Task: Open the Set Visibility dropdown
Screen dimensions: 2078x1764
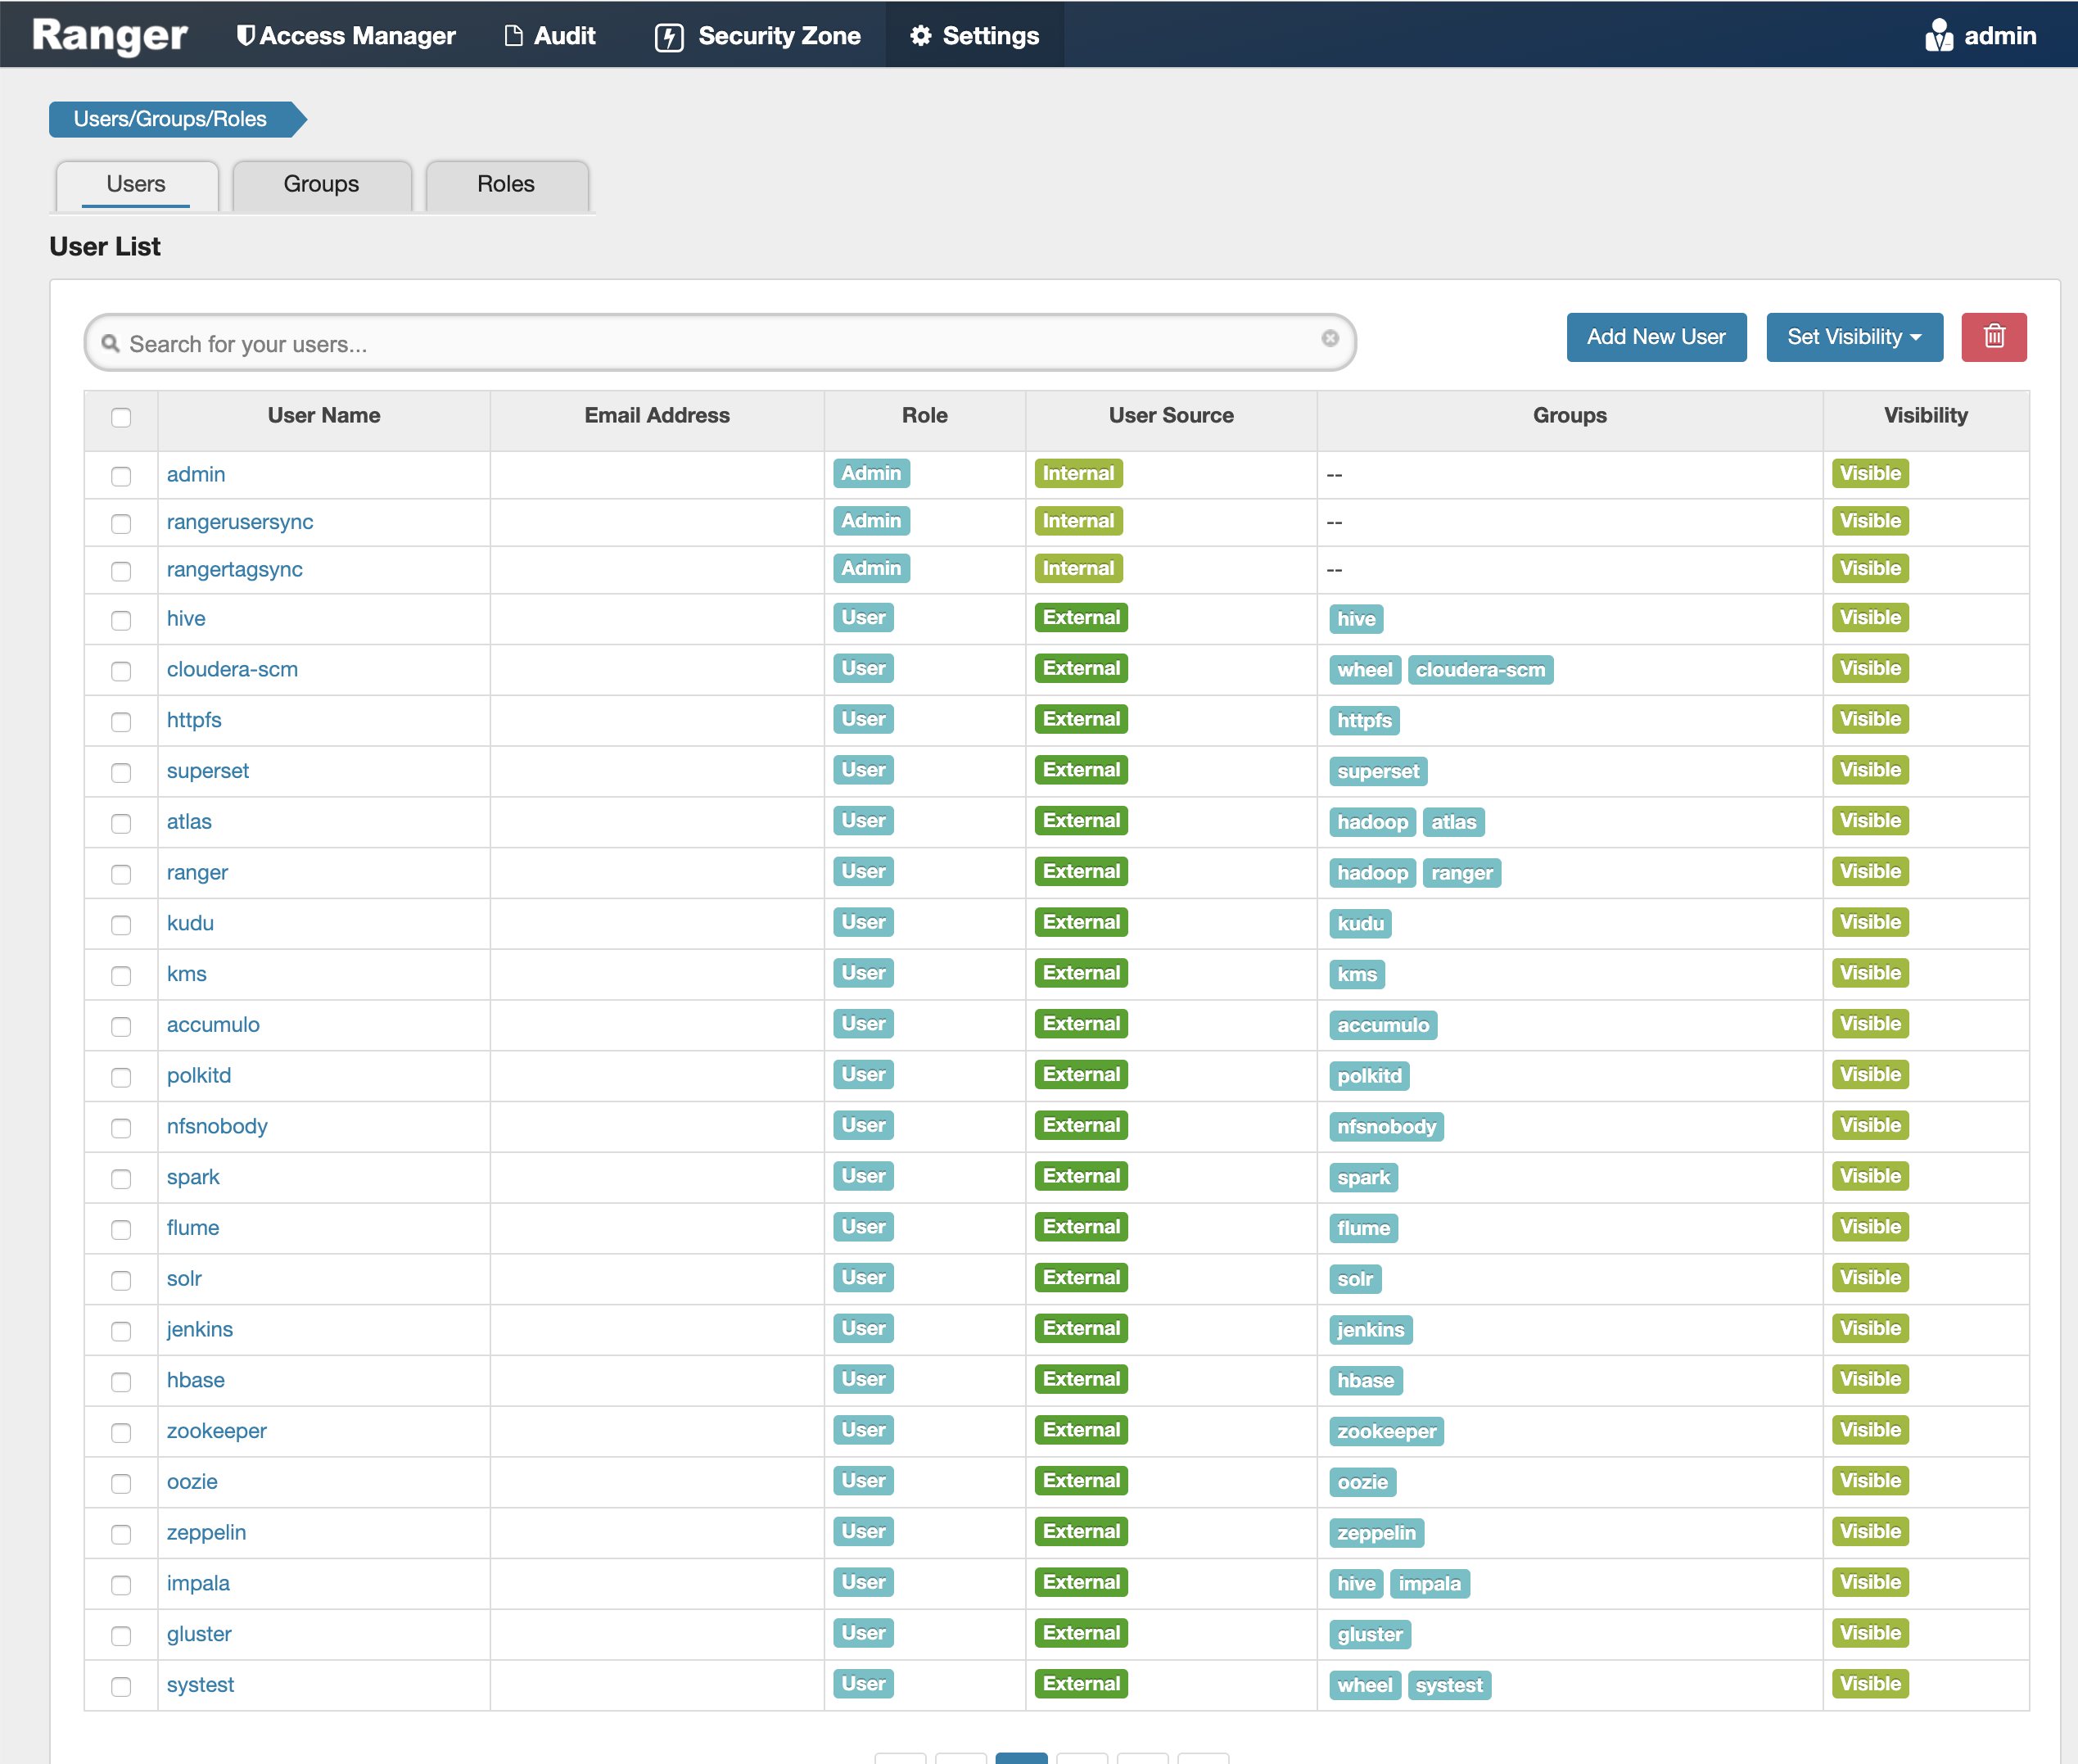Action: coord(1854,337)
